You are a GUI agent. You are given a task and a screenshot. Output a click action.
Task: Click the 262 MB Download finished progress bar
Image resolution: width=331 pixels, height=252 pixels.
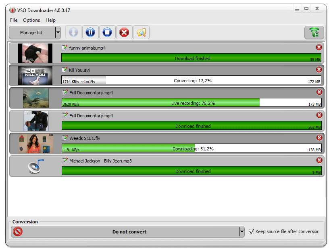click(192, 125)
